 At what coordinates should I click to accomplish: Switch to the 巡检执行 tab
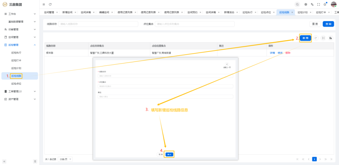point(247,12)
